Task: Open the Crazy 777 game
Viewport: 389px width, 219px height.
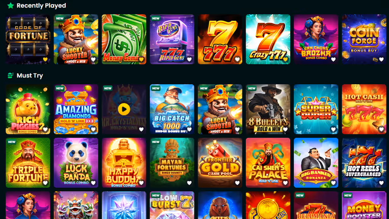Action: point(268,39)
